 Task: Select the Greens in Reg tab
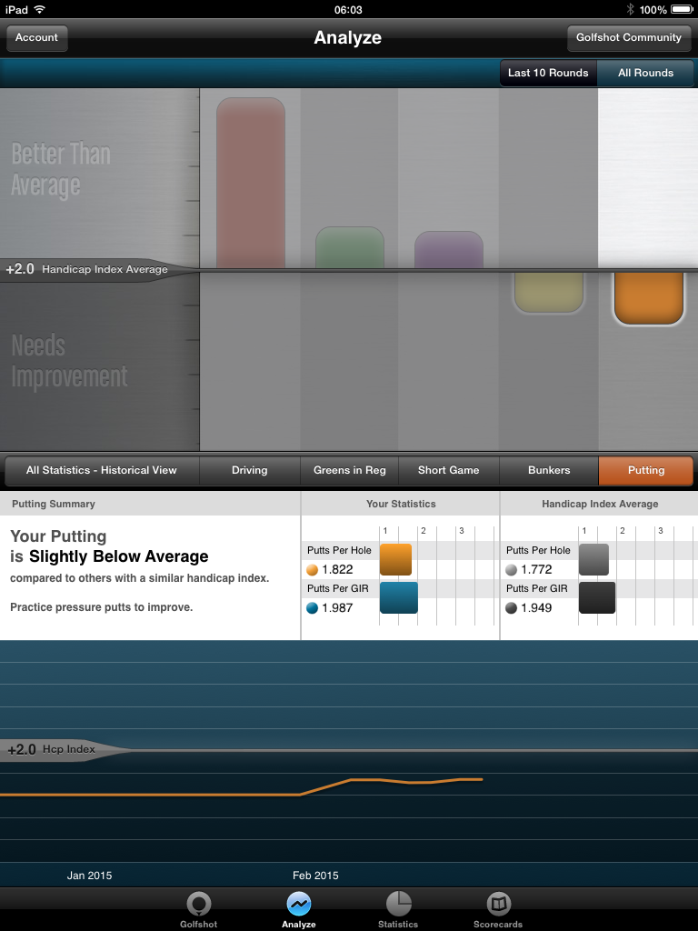(x=350, y=471)
